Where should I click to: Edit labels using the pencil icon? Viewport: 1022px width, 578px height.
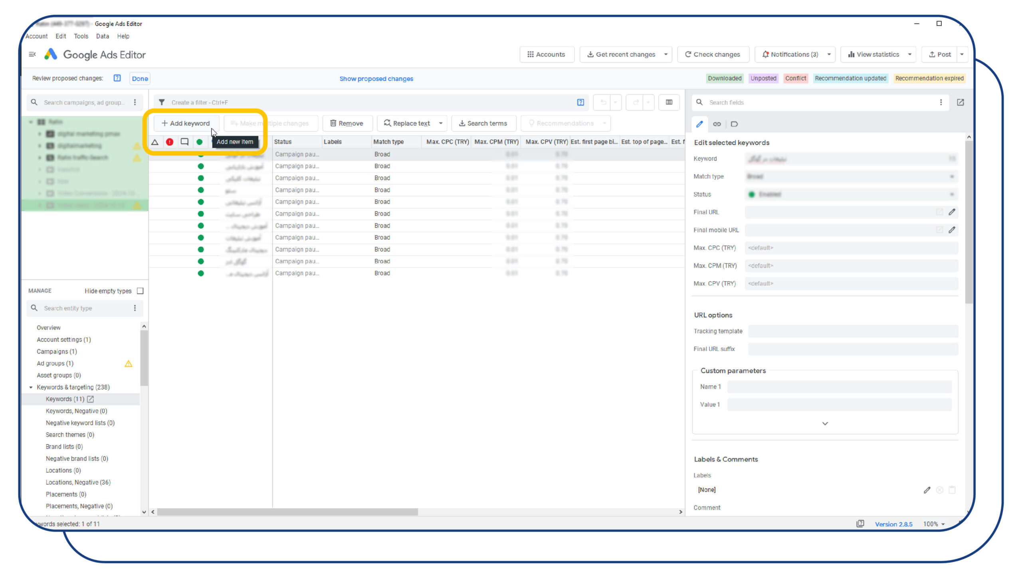pos(927,490)
